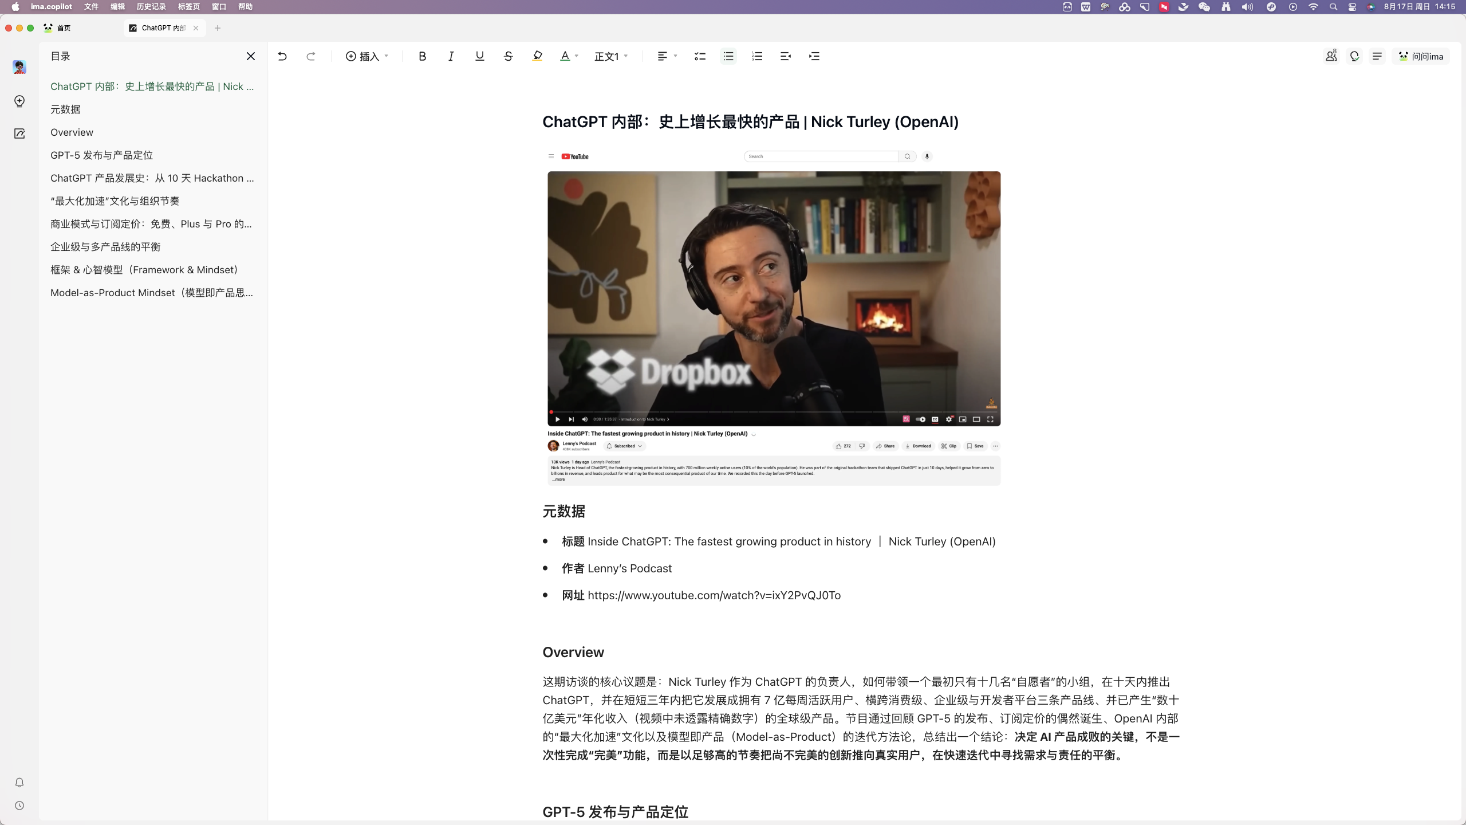The image size is (1466, 825).
Task: Toggle italic formatting
Action: point(451,56)
